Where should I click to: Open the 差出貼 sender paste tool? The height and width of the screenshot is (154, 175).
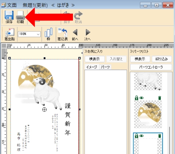pyautogui.click(x=9, y=32)
